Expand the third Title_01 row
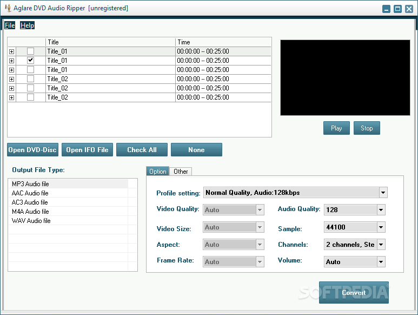The image size is (418, 315). [11, 70]
